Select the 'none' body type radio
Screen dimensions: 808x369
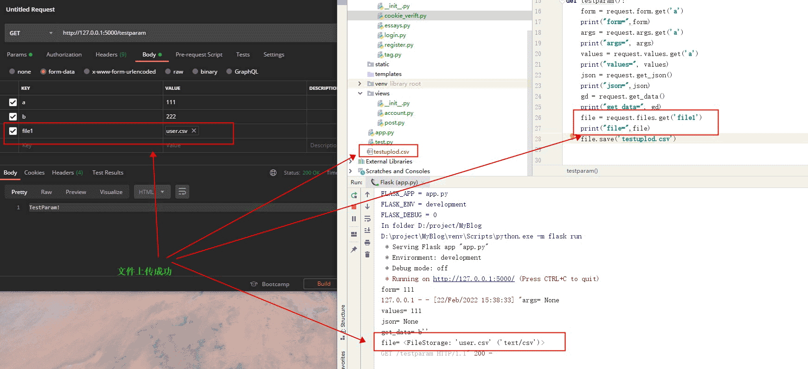pyautogui.click(x=12, y=72)
